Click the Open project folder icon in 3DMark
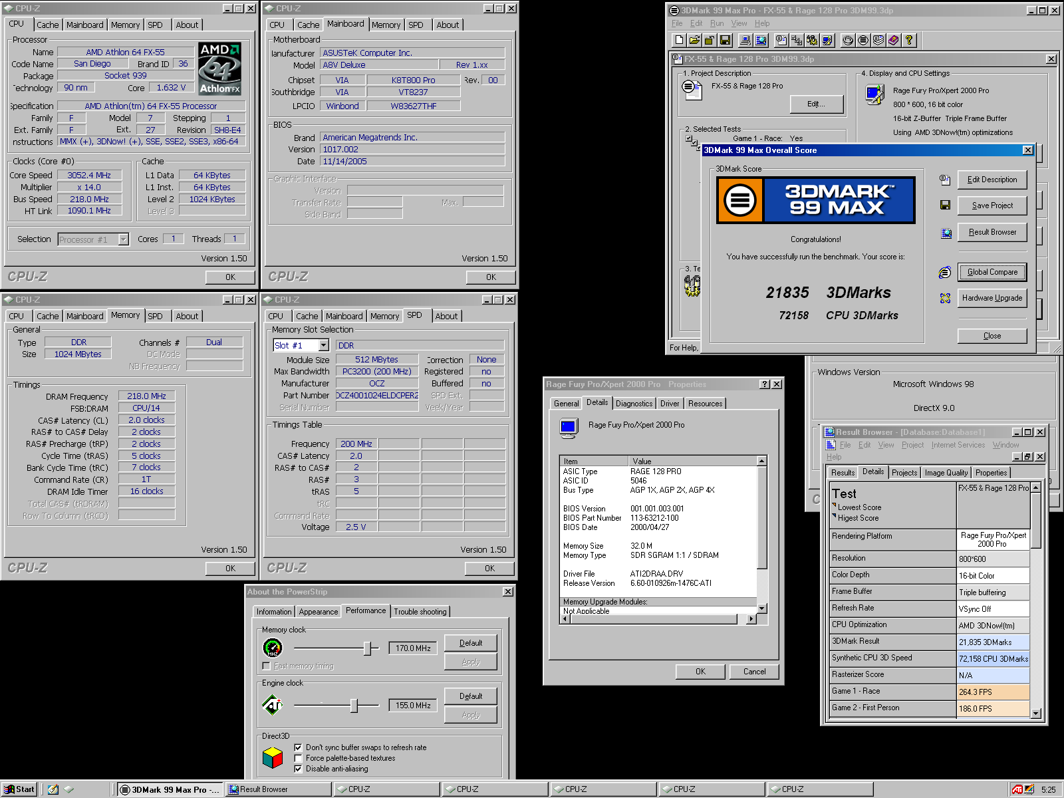 pos(694,40)
